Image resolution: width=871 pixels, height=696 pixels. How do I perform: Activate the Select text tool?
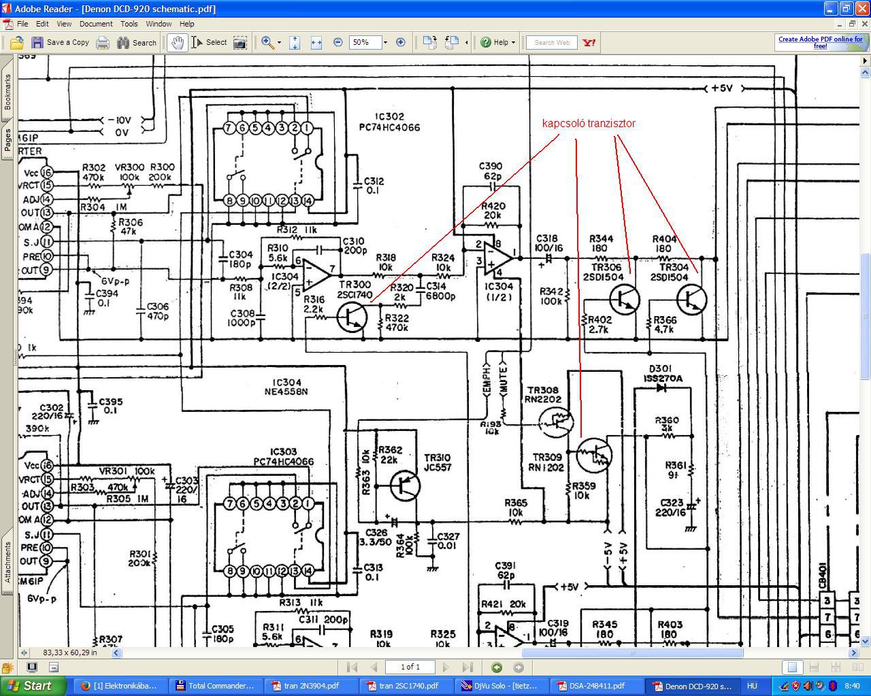209,43
